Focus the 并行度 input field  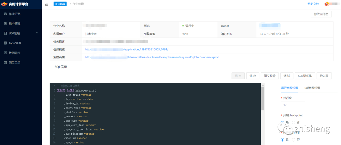point(293,105)
